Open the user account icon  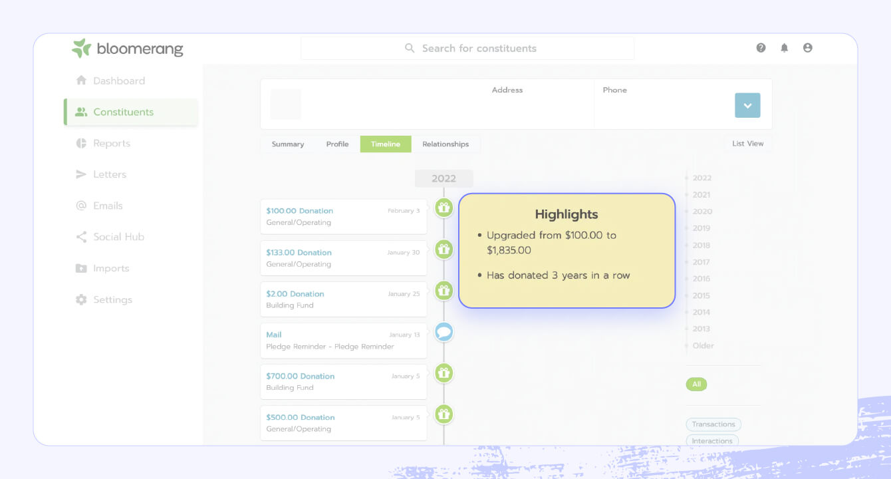pyautogui.click(x=808, y=48)
